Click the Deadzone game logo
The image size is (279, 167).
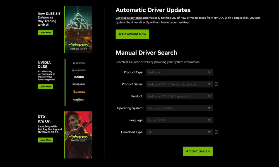coord(79,92)
